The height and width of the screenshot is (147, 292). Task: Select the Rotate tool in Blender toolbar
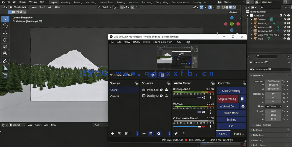(x=5, y=40)
